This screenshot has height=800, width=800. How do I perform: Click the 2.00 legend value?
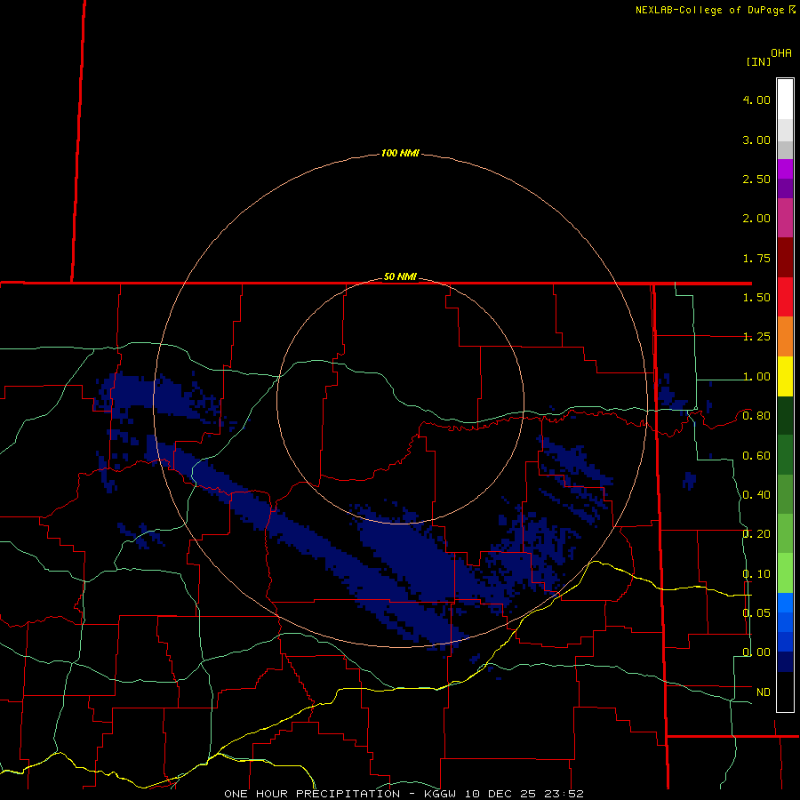click(756, 219)
